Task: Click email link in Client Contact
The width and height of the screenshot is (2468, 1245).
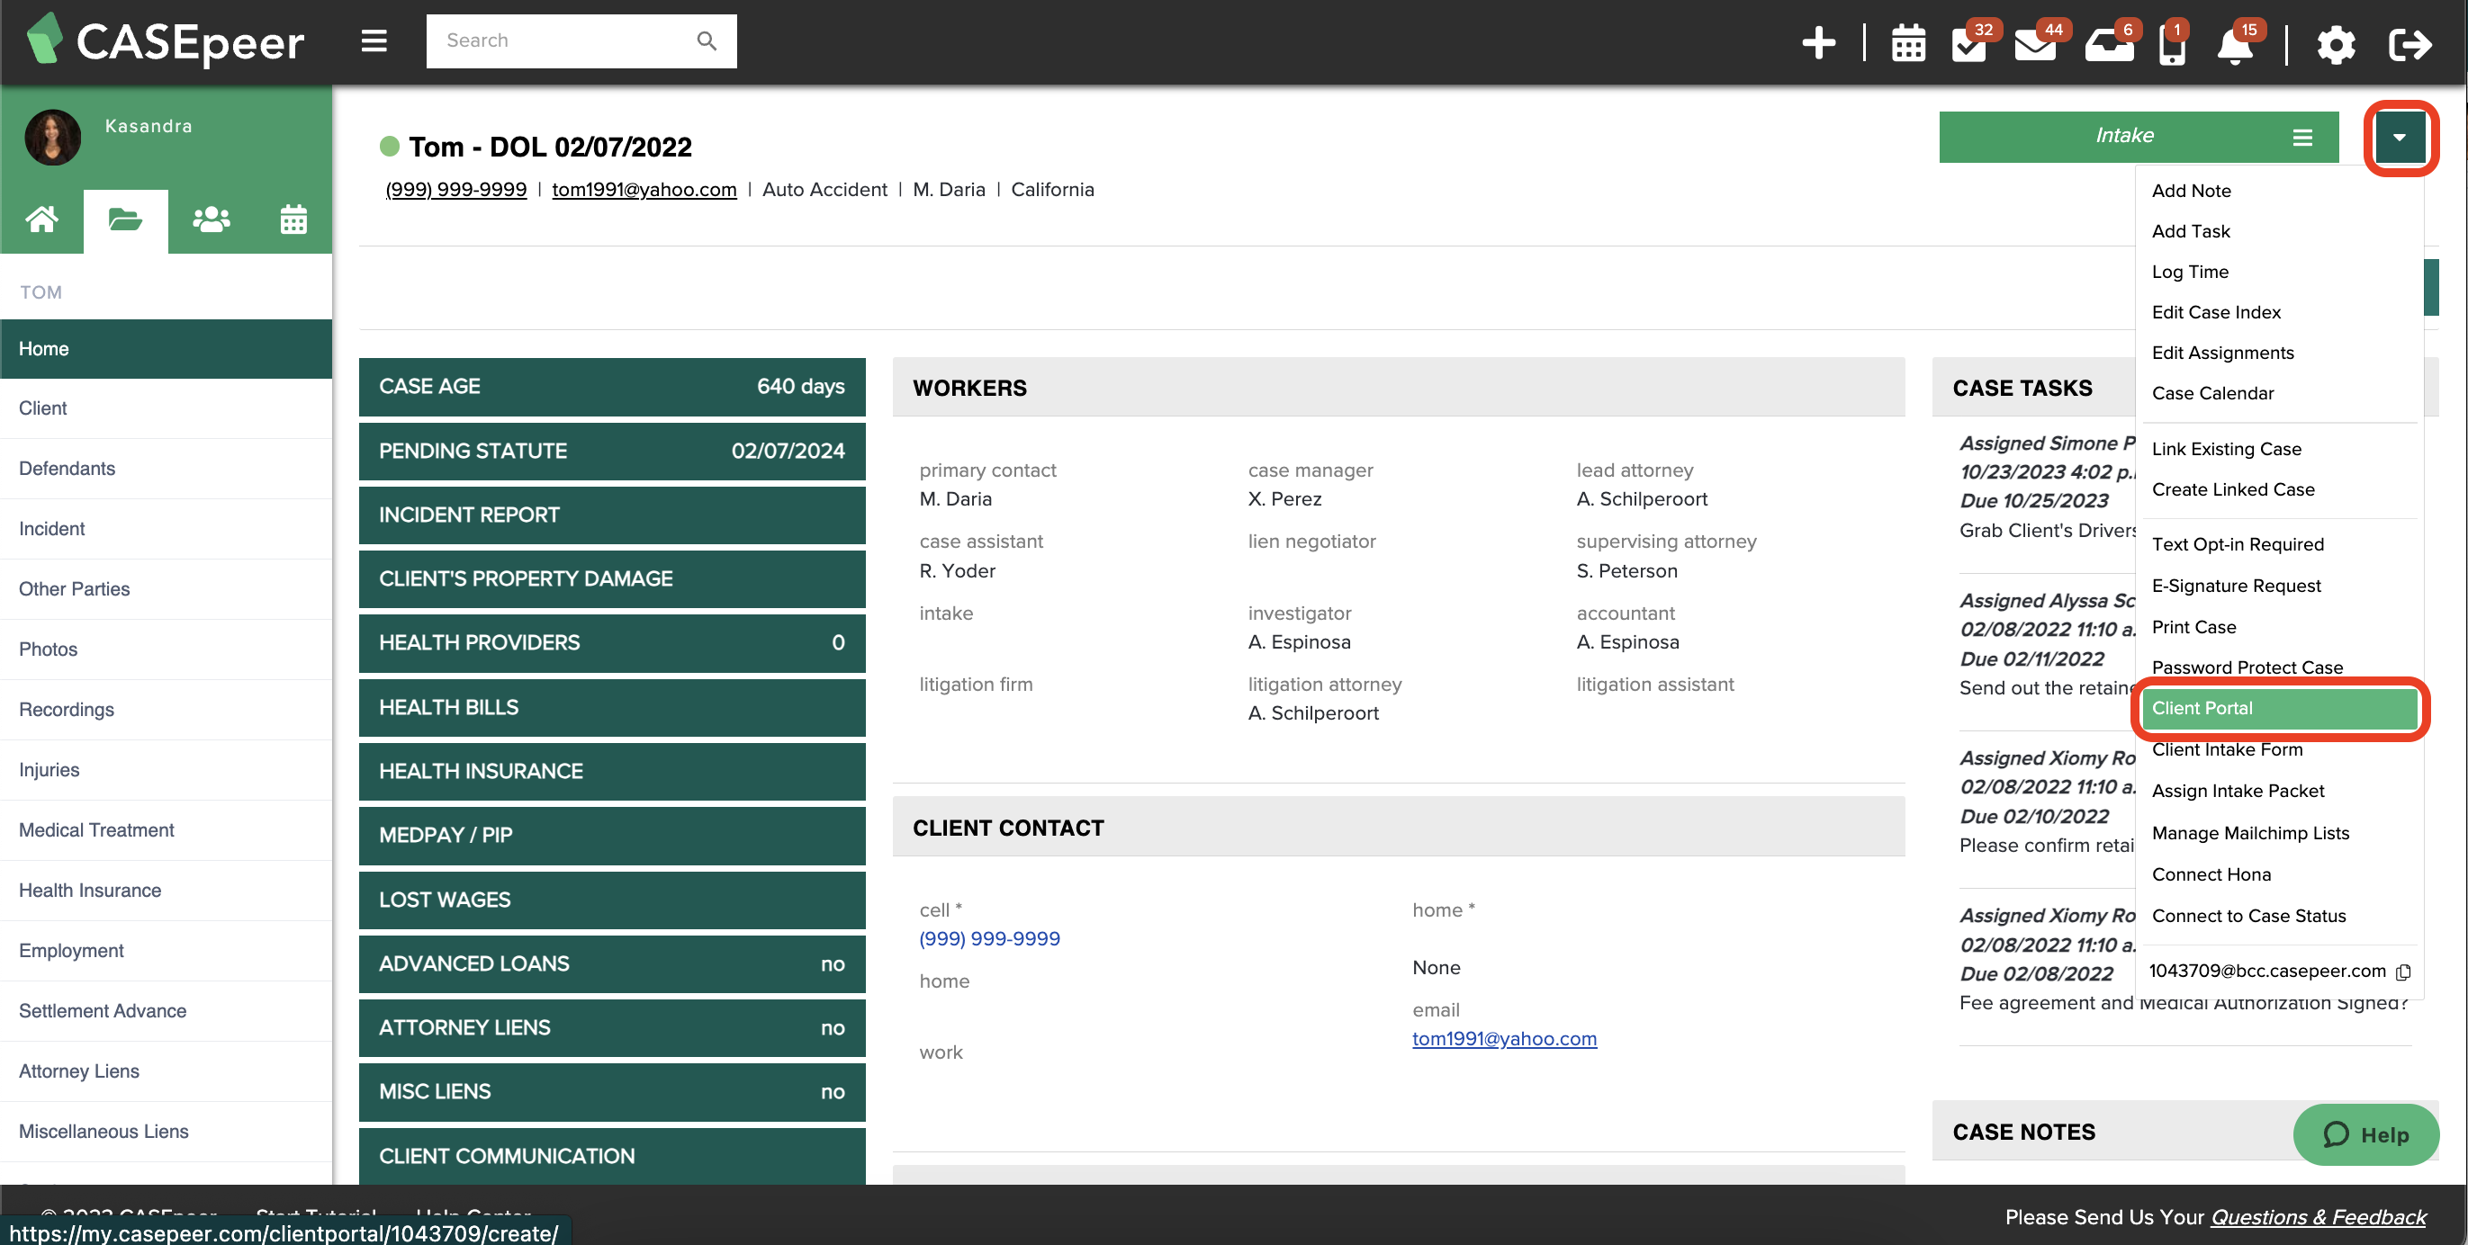Action: tap(1503, 1038)
